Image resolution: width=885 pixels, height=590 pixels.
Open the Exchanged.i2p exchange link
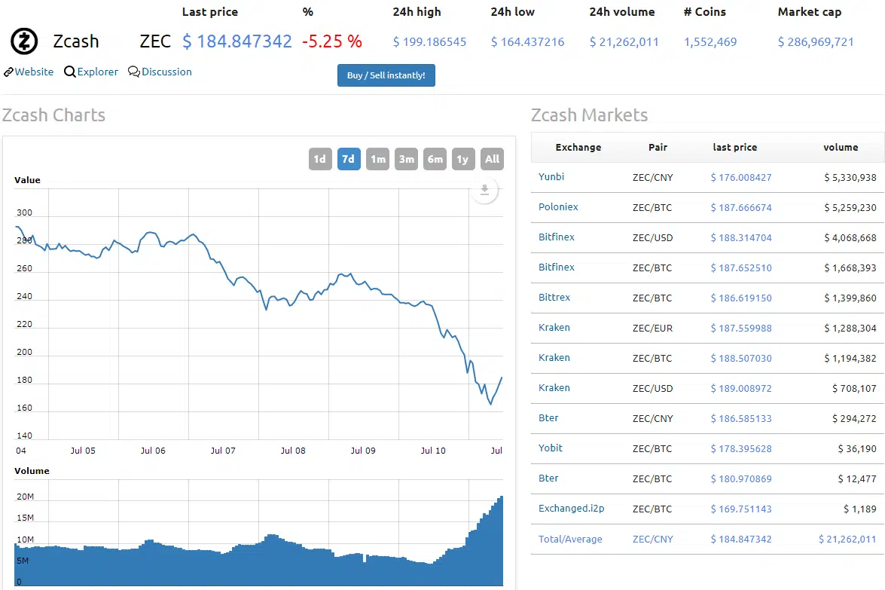[571, 508]
